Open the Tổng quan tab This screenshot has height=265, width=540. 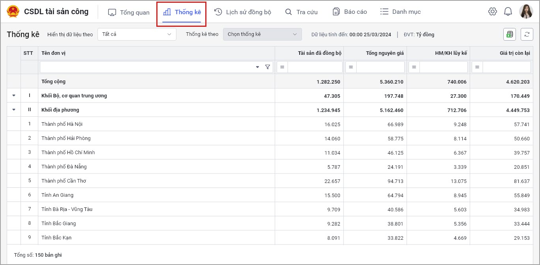129,12
